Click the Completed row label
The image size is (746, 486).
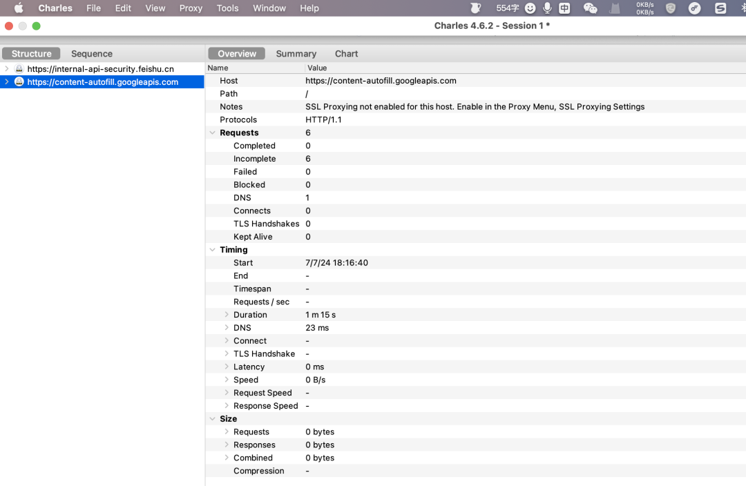point(254,146)
